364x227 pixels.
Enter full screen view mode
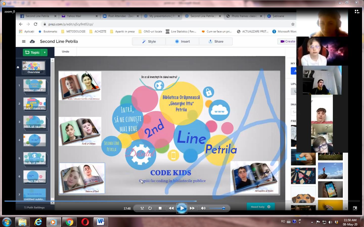pyautogui.click(x=355, y=208)
